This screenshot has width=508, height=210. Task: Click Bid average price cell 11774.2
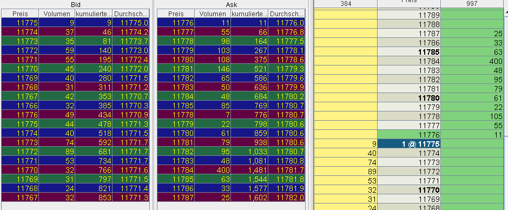[x=131, y=32]
